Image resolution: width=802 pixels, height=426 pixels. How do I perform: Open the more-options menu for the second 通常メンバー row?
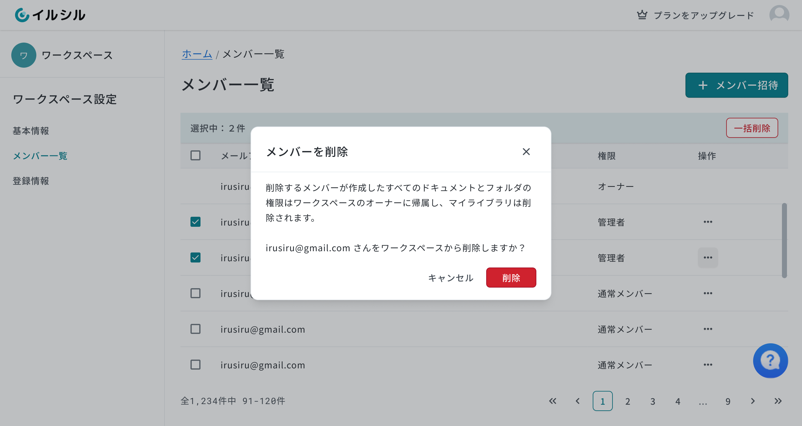[x=708, y=329]
